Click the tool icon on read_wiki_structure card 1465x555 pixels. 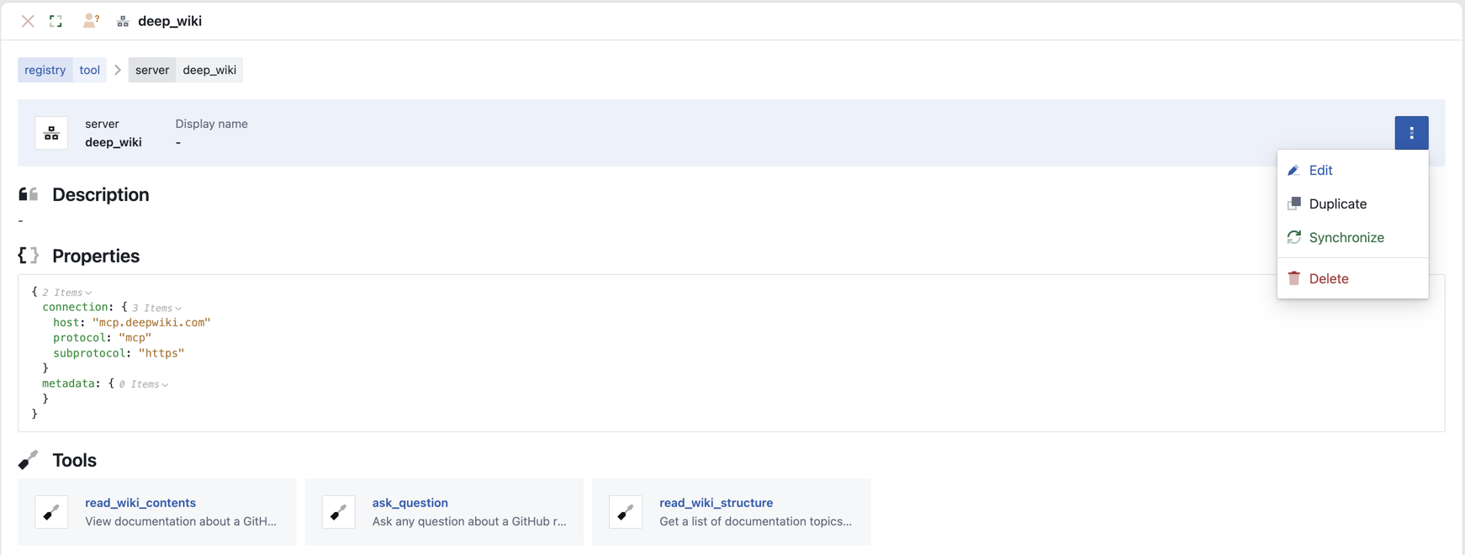pyautogui.click(x=626, y=512)
